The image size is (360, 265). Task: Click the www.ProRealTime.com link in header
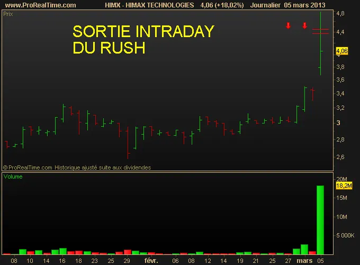[40, 5]
